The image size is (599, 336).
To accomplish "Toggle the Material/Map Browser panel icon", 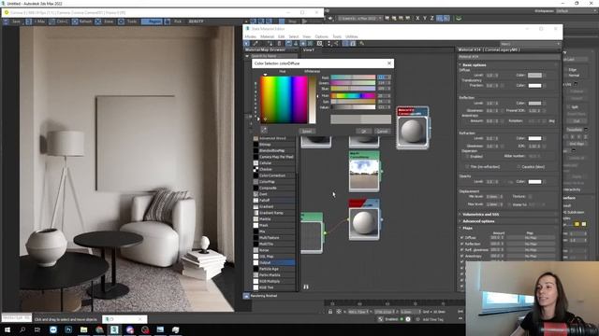I will click(x=345, y=44).
